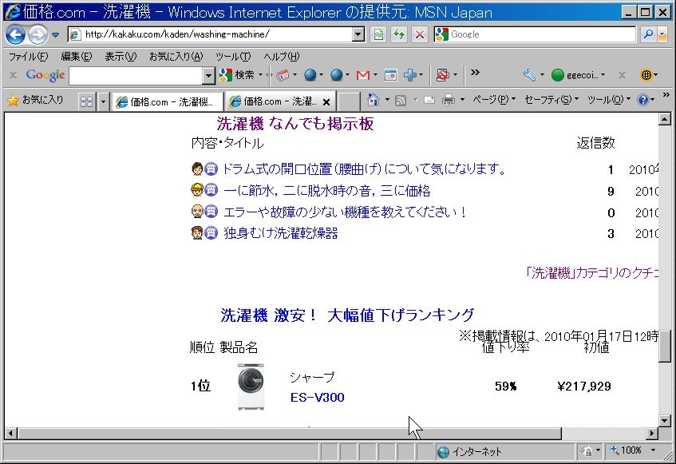Open the お気に入り(A) menu
Screen dimensions: 676x464
pyautogui.click(x=176, y=57)
